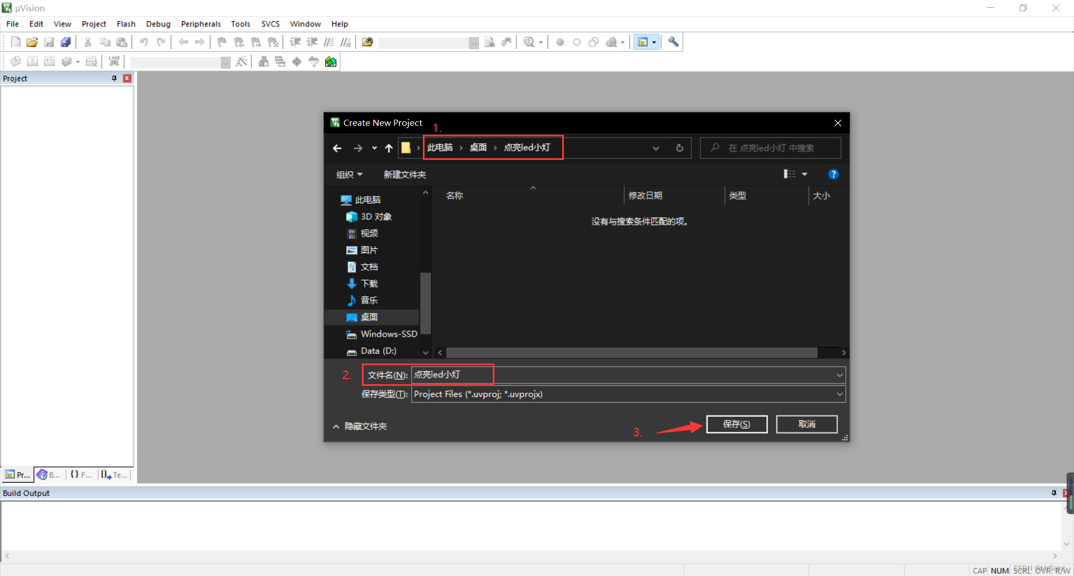The width and height of the screenshot is (1074, 576).
Task: Click the Save All toolbar icon
Action: pyautogui.click(x=65, y=42)
